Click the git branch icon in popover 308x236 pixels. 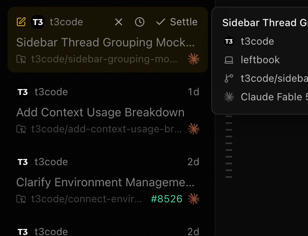229,78
